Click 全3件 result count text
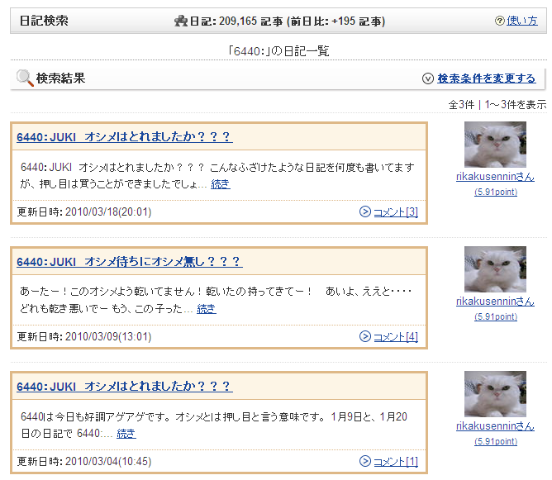552x480 pixels. [462, 105]
